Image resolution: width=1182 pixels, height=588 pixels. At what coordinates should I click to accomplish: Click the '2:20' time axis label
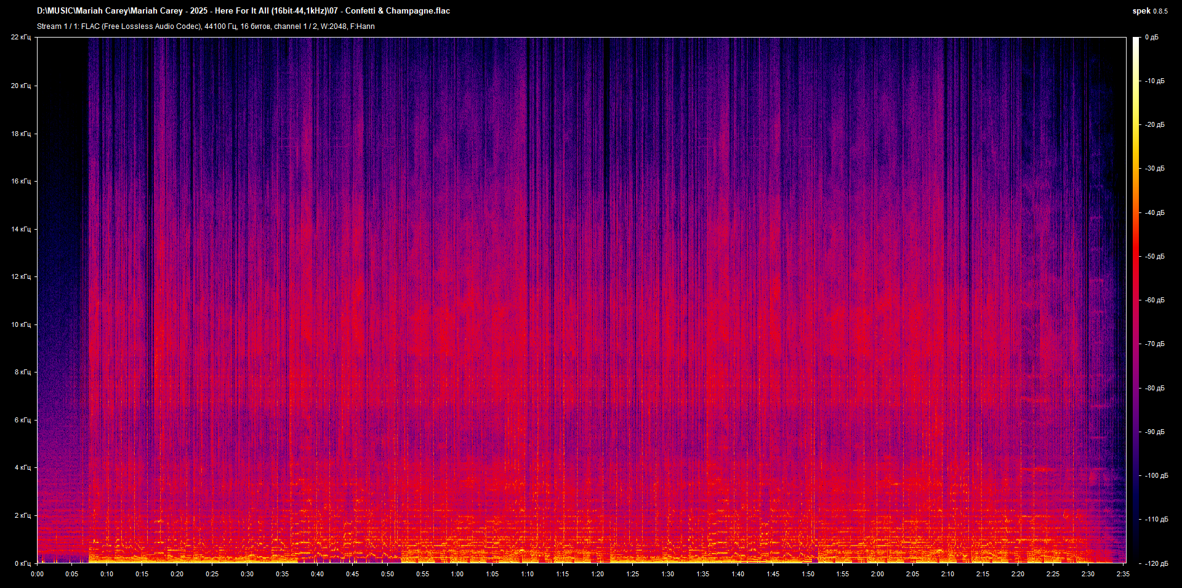point(1018,574)
